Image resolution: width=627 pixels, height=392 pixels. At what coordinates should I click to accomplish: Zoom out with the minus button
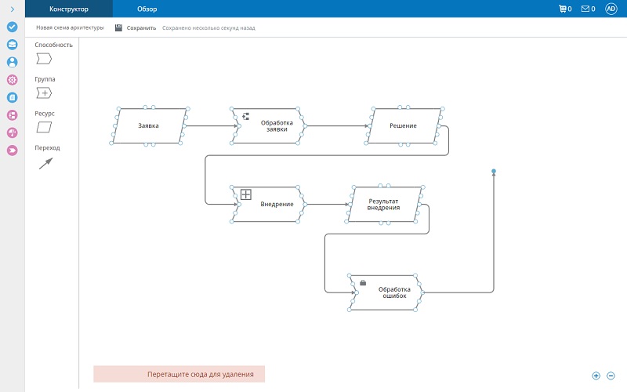[x=611, y=376]
